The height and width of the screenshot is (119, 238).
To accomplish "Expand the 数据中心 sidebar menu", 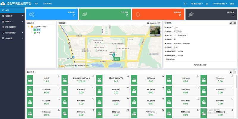I will click(x=11, y=21).
